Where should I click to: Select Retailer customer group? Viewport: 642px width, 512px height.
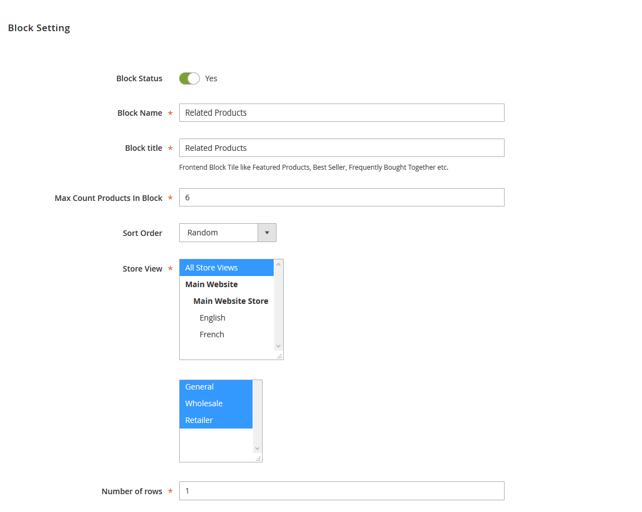(x=216, y=420)
